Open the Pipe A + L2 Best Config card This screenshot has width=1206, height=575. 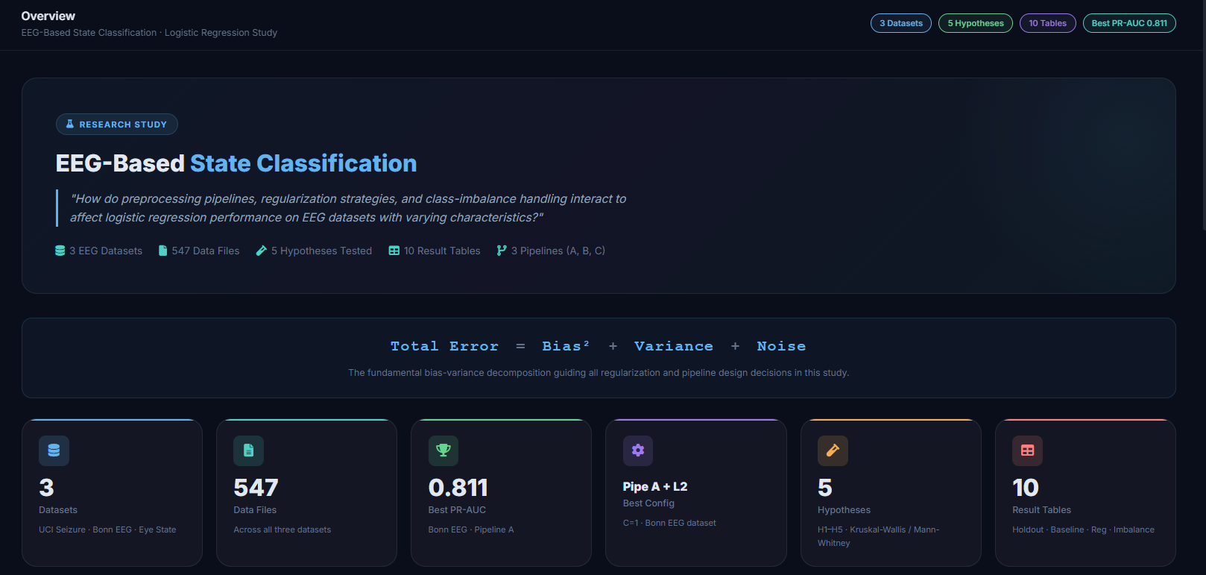click(696, 492)
